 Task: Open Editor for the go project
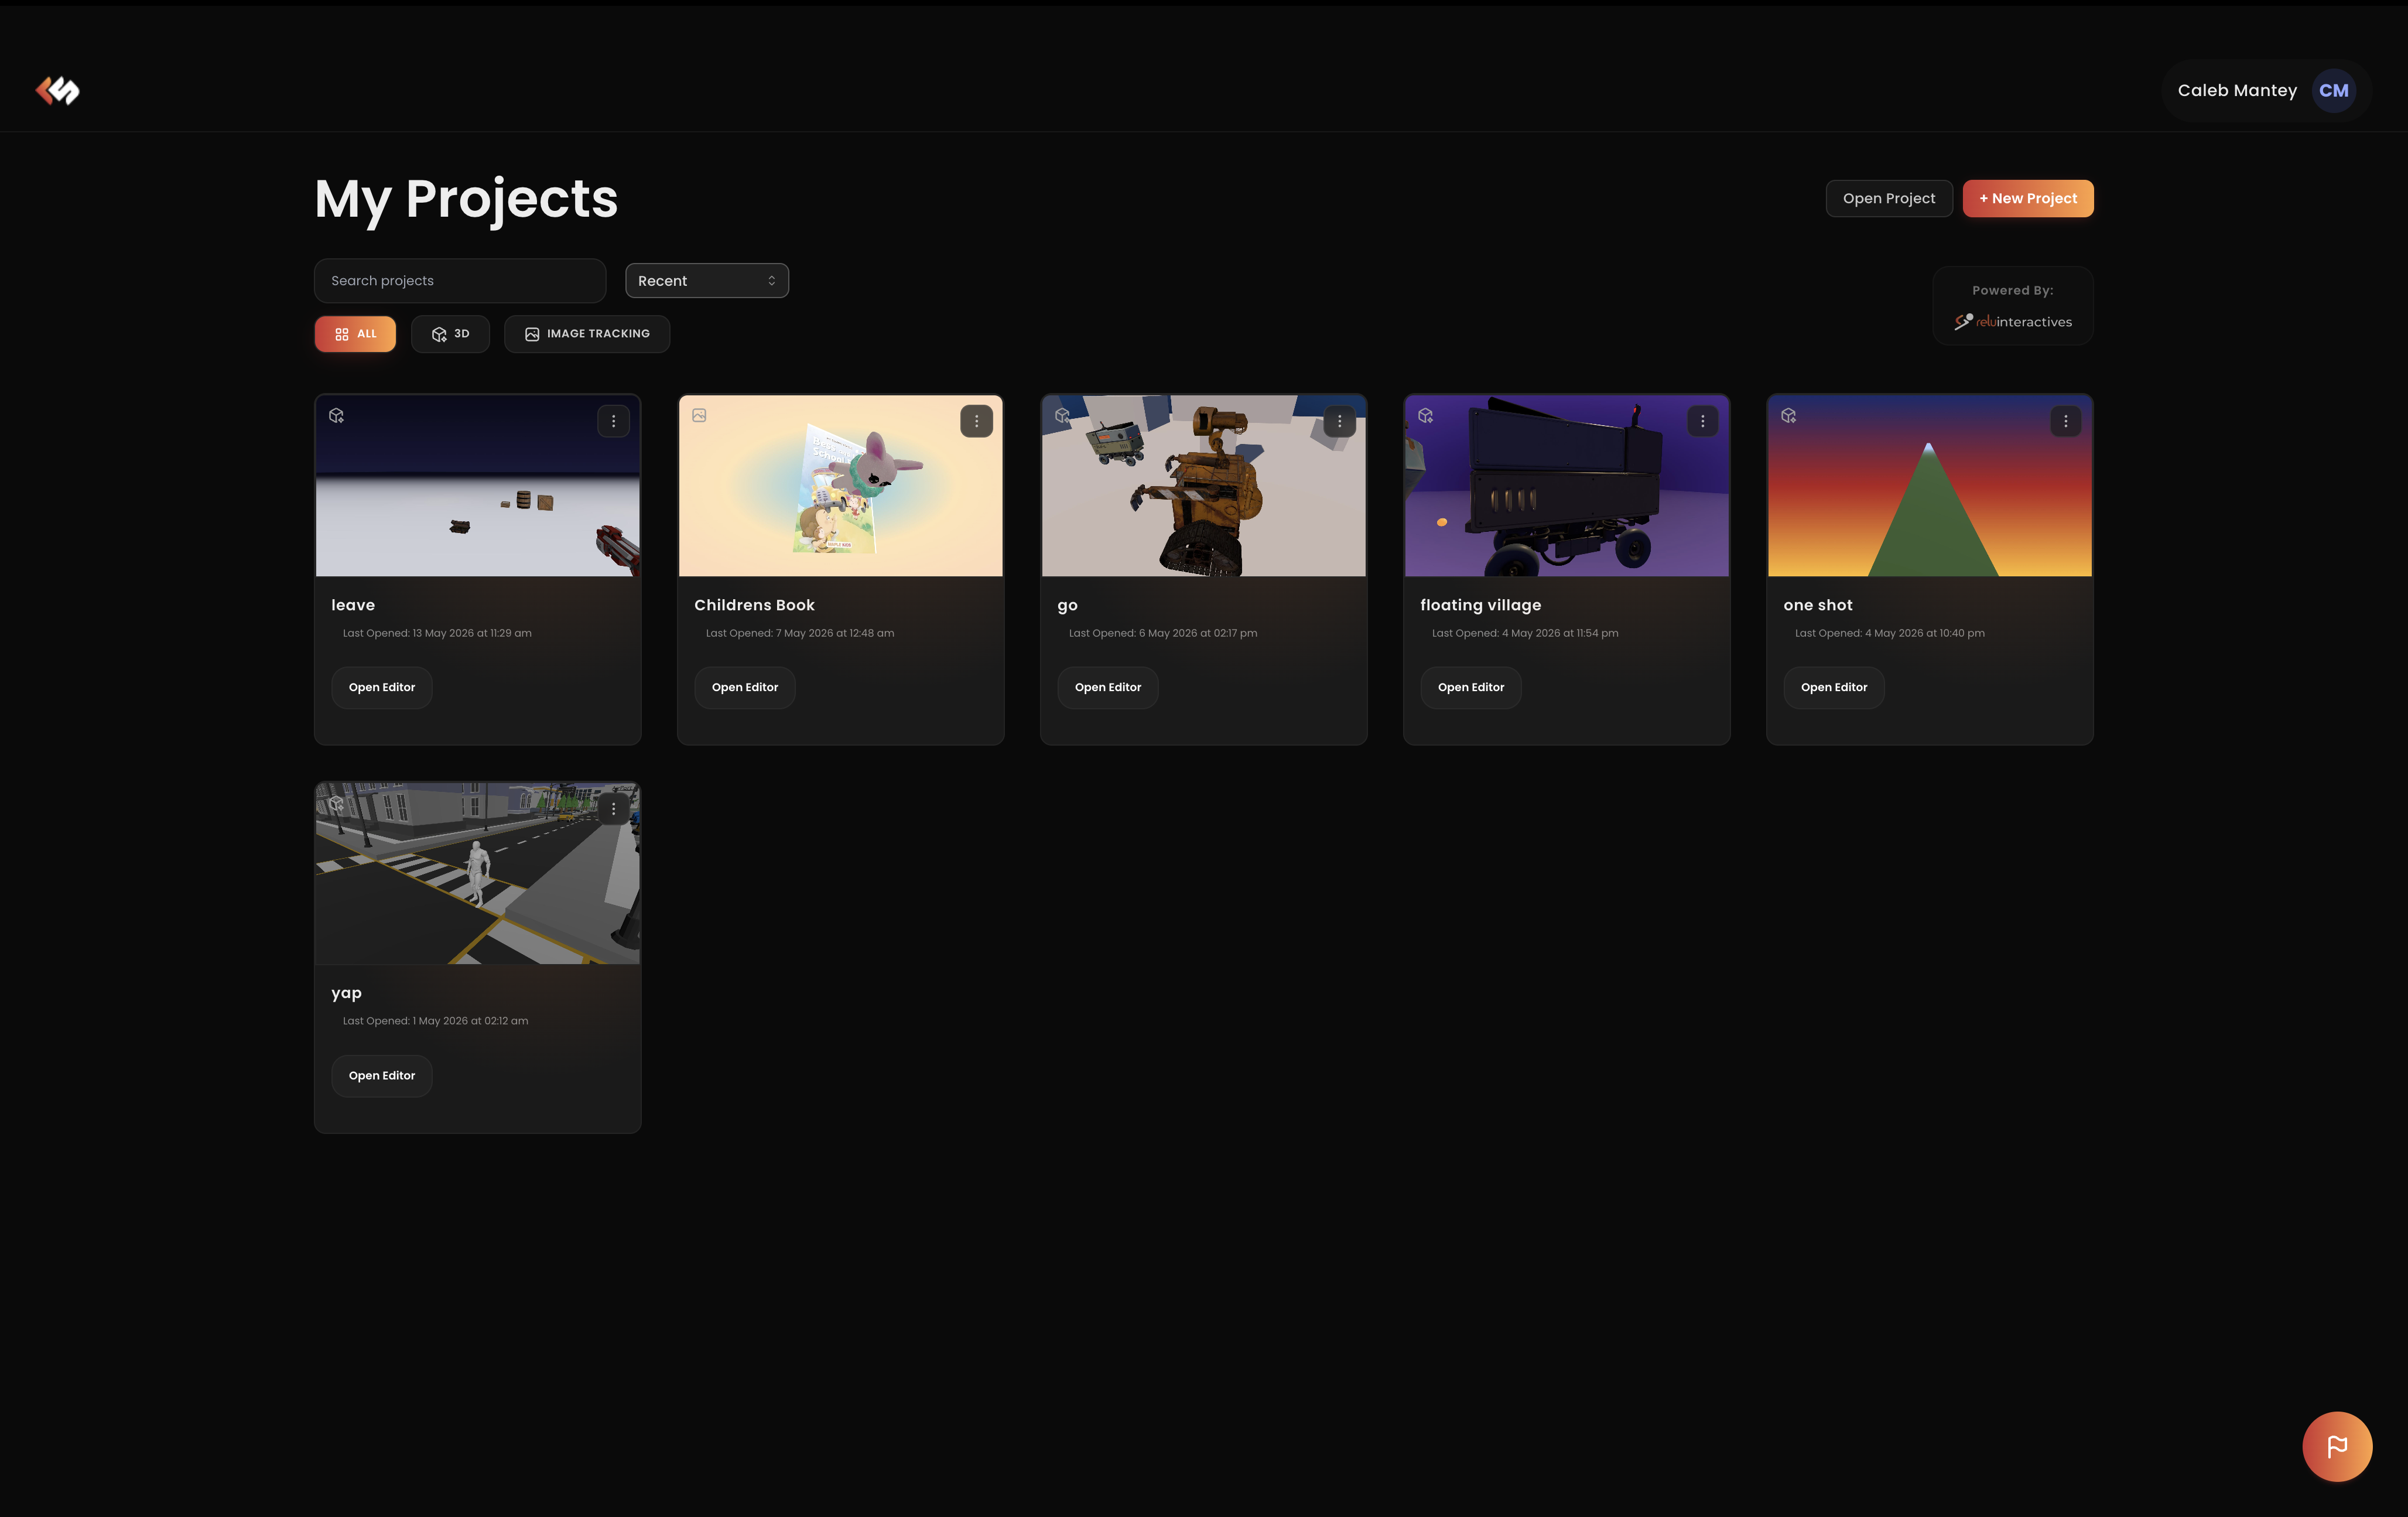[1107, 687]
